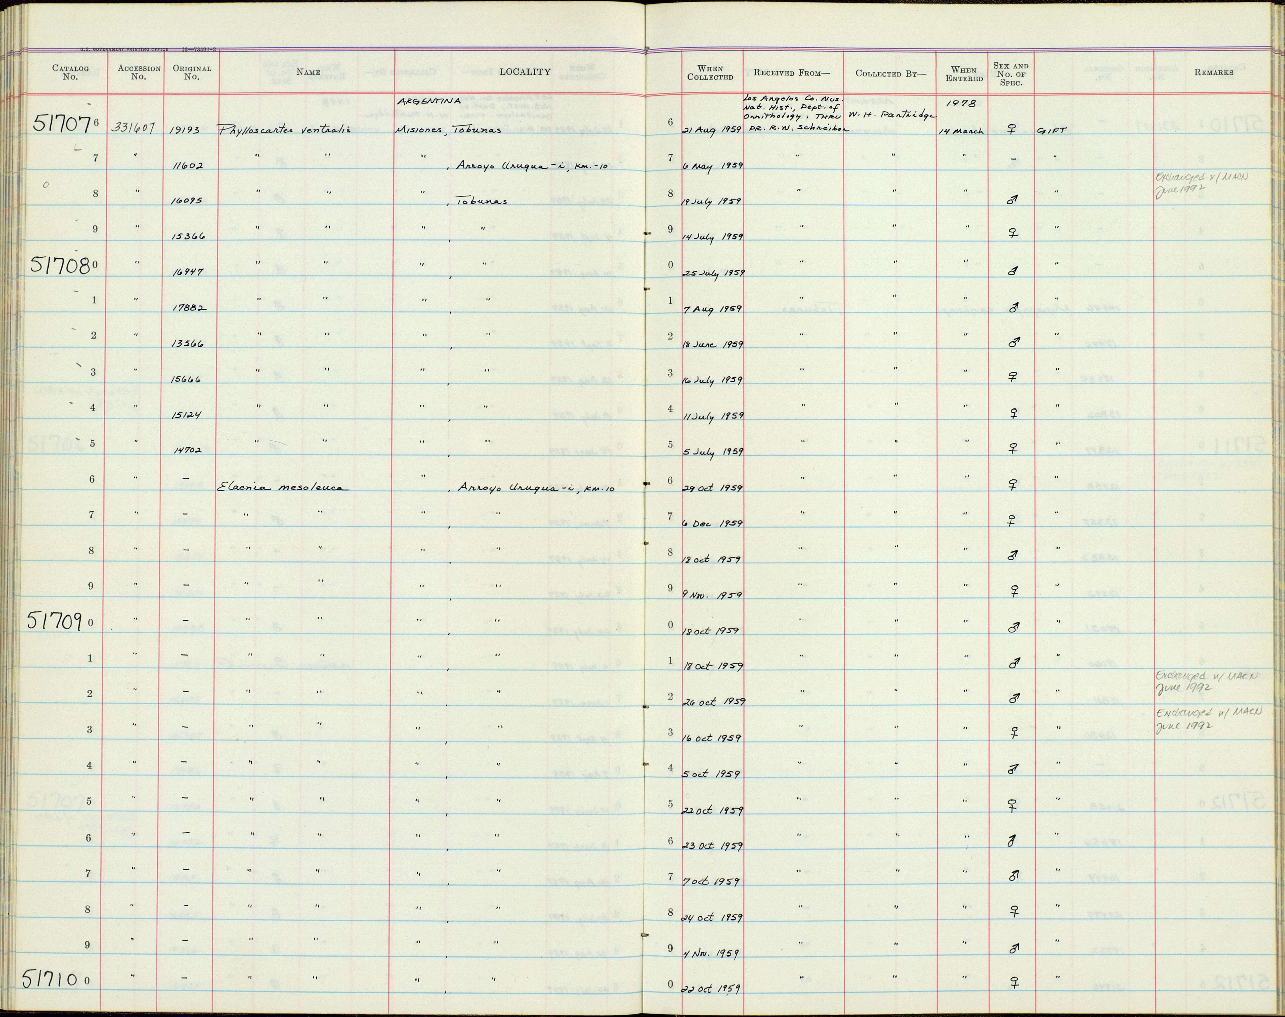
Task: Click the date 6 Dec 1959
Action: click(712, 524)
